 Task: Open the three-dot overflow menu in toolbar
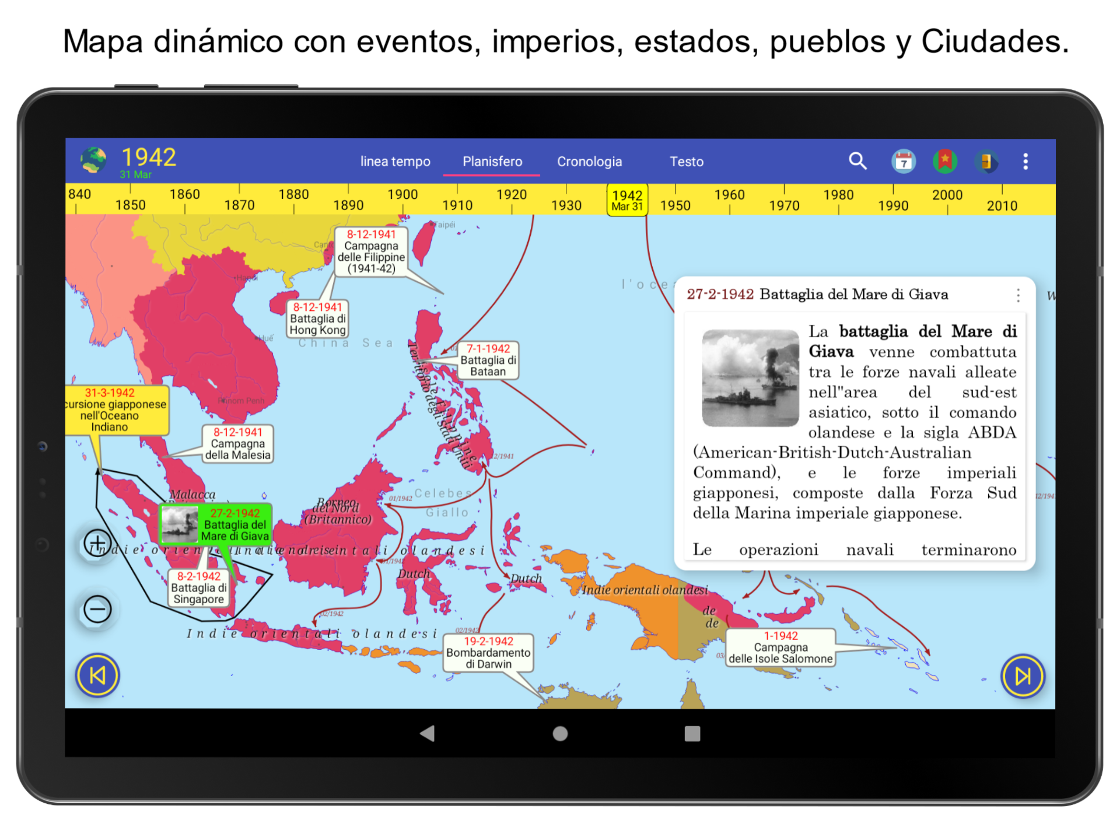1025,161
